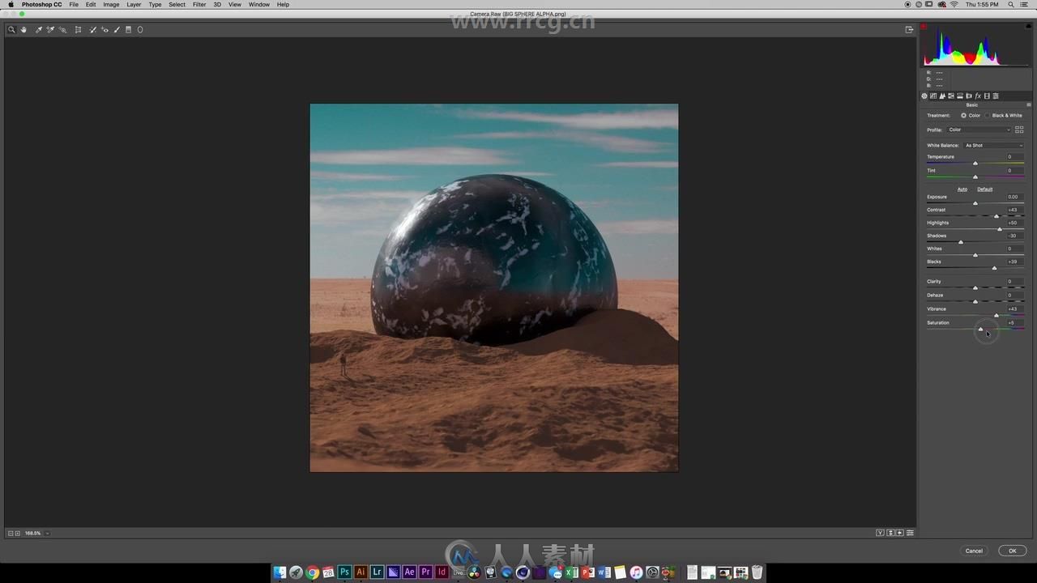Select Color treatment radio button
Viewport: 1037px width, 583px height.
(963, 115)
